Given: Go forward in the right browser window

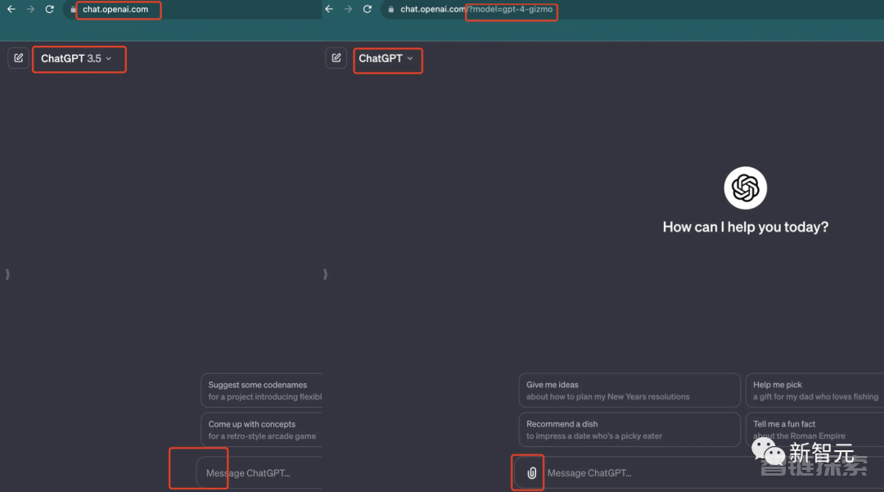Looking at the screenshot, I should click(349, 9).
